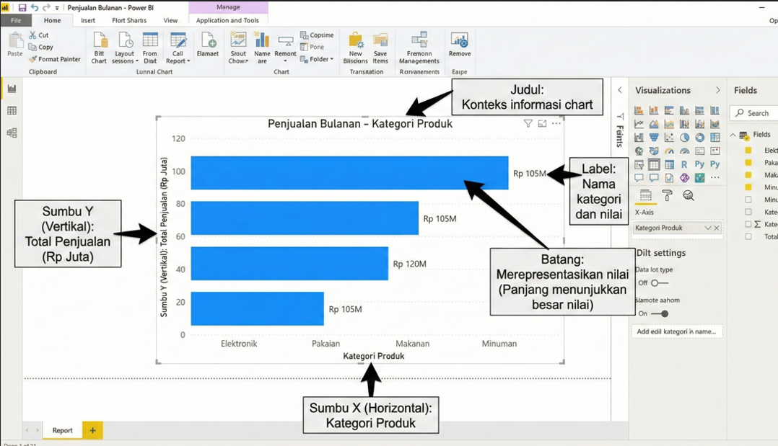
Task: Add a new page with plus button
Action: point(92,430)
